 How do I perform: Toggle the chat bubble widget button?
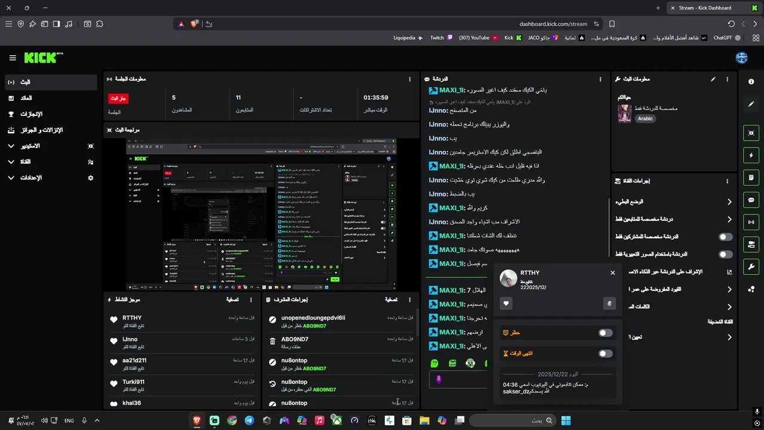tap(751, 200)
